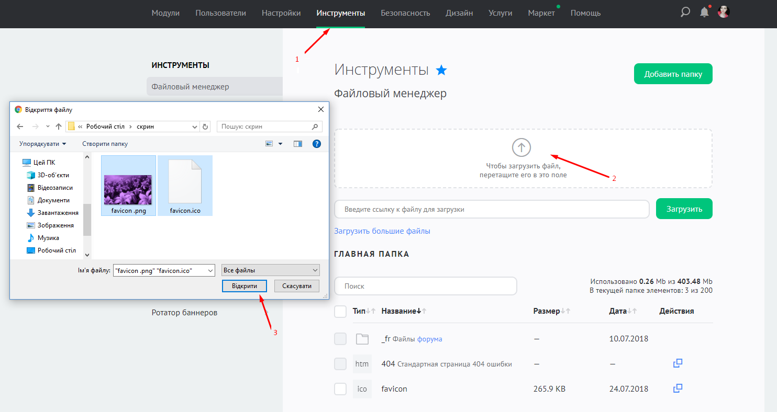Click the Загрузить большие файлы link
This screenshot has width=777, height=412.
382,231
